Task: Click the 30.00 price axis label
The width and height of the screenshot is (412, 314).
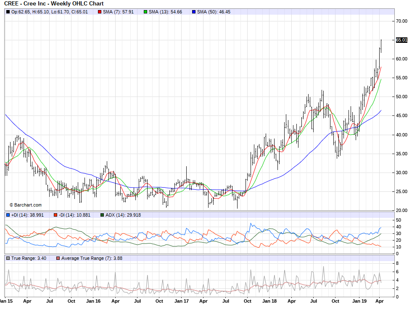Action: 401,173
